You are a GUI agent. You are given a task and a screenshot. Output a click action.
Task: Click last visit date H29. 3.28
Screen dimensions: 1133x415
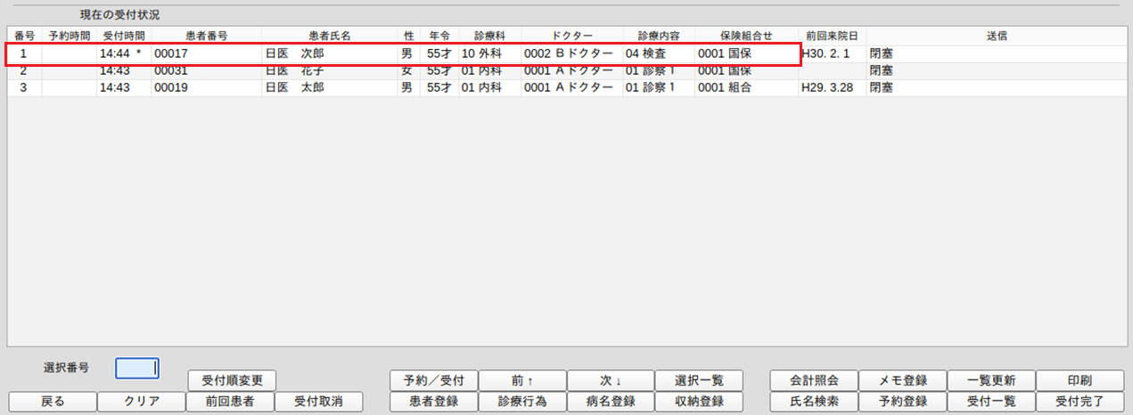pos(828,87)
